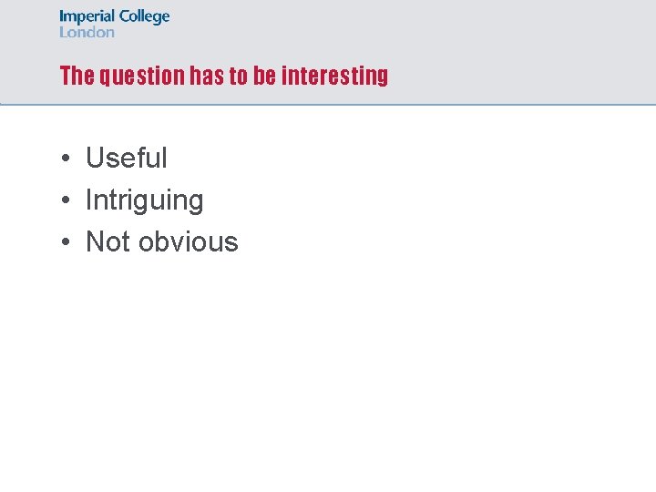This screenshot has width=656, height=492.
Task: Click the blank white area below bullets
Action: click(x=328, y=368)
